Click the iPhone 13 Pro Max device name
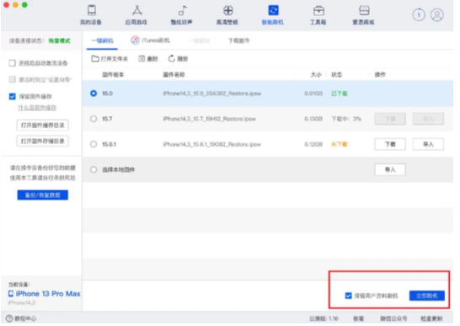The image size is (460, 326). 48,295
